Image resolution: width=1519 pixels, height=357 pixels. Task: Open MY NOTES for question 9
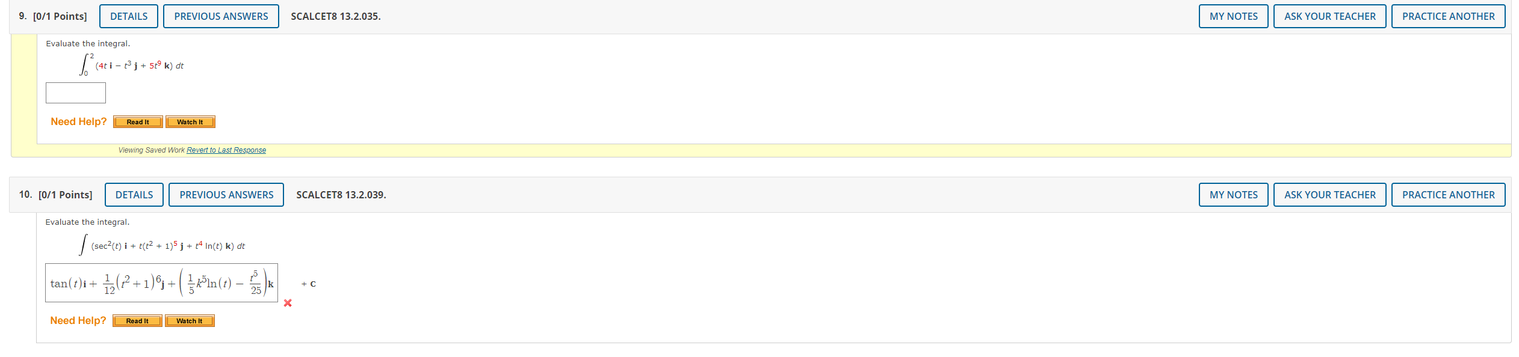pyautogui.click(x=1234, y=16)
